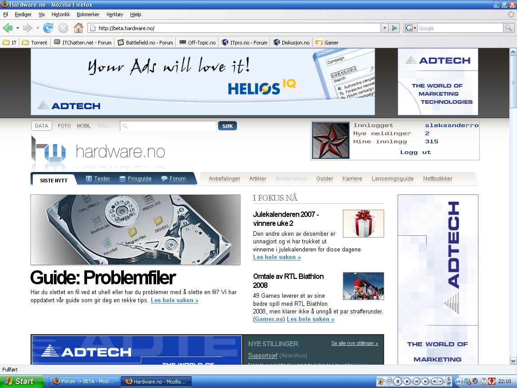Open the Historikk menu
The width and height of the screenshot is (517, 388).
coord(61,14)
